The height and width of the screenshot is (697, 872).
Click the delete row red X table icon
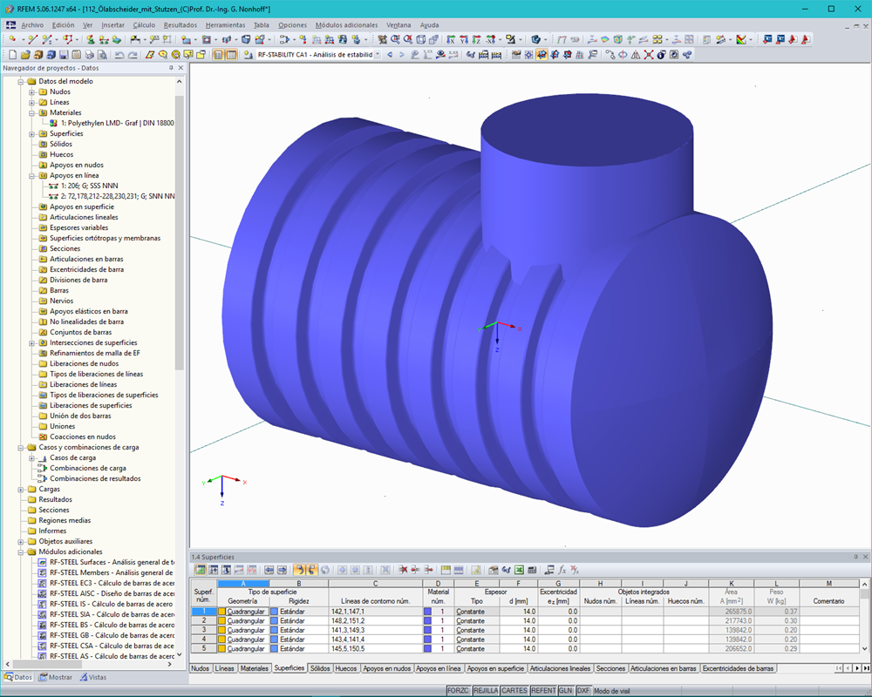coord(403,570)
